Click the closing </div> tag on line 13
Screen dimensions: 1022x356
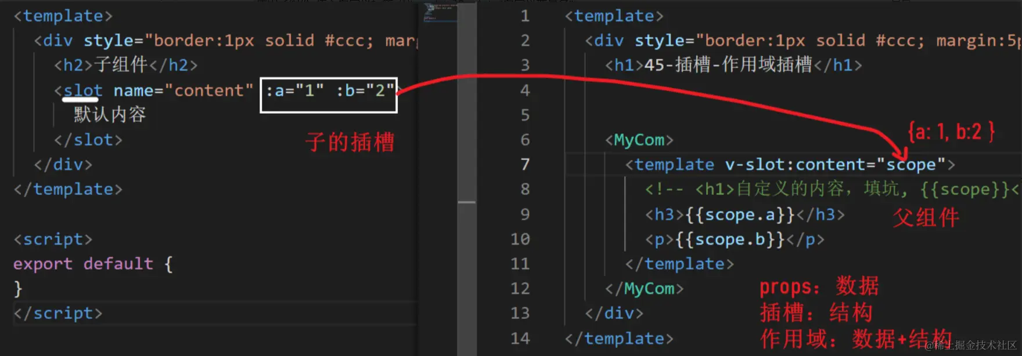[x=614, y=313]
